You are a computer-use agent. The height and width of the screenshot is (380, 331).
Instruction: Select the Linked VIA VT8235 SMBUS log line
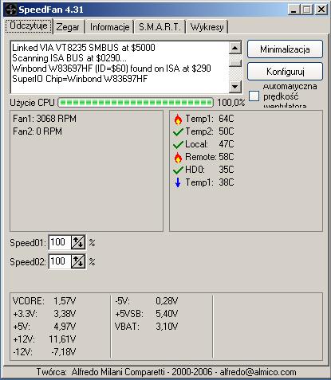(84, 48)
